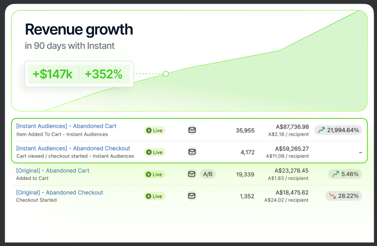Click the circle data point on the growth chart
Viewport: 377px width, 246px height.
[166, 74]
